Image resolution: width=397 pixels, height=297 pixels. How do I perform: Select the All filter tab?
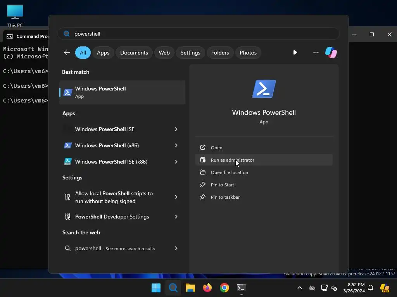click(83, 53)
